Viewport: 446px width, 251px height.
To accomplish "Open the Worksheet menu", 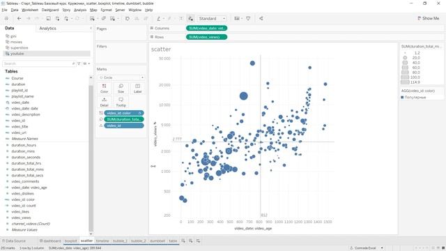I will click(30, 10).
